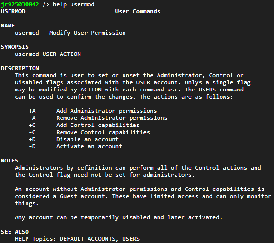The width and height of the screenshot is (274, 243).
Task: Click the green jr925030042 prompt text
Action: pos(20,4)
